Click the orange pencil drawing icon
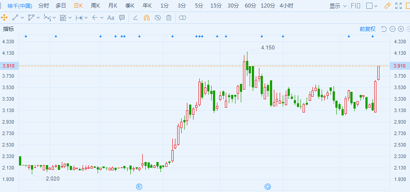410x192 pixels. point(388,6)
